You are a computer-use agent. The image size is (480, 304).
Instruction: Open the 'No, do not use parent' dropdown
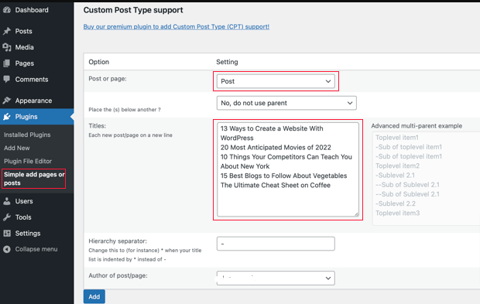click(x=286, y=103)
